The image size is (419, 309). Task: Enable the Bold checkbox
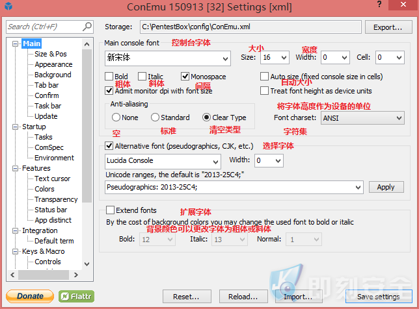109,77
